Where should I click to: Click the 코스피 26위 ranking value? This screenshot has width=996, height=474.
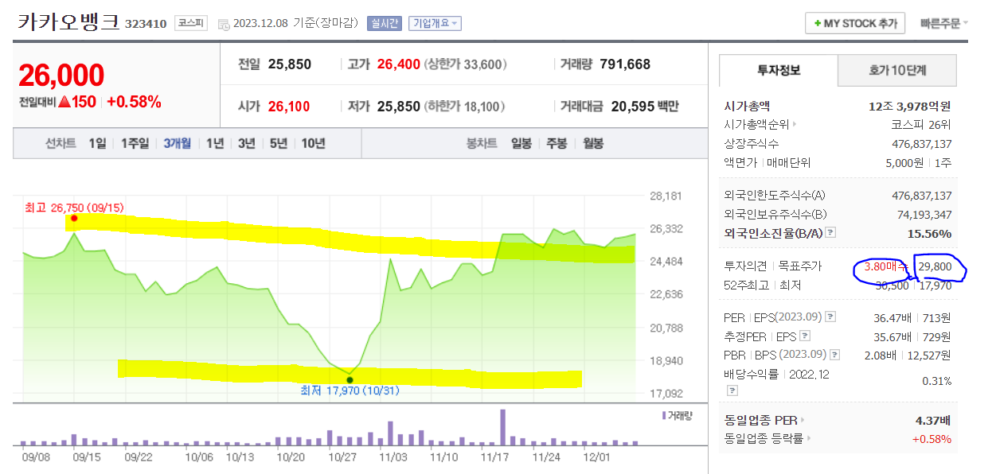(921, 125)
